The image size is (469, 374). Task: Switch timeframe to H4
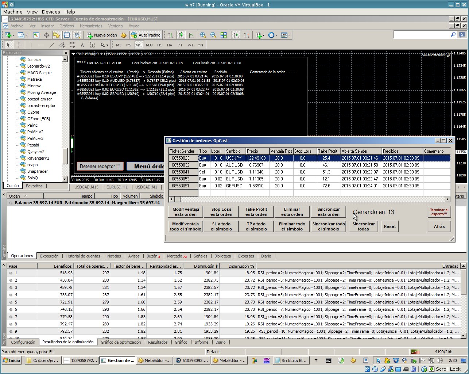(x=170, y=45)
